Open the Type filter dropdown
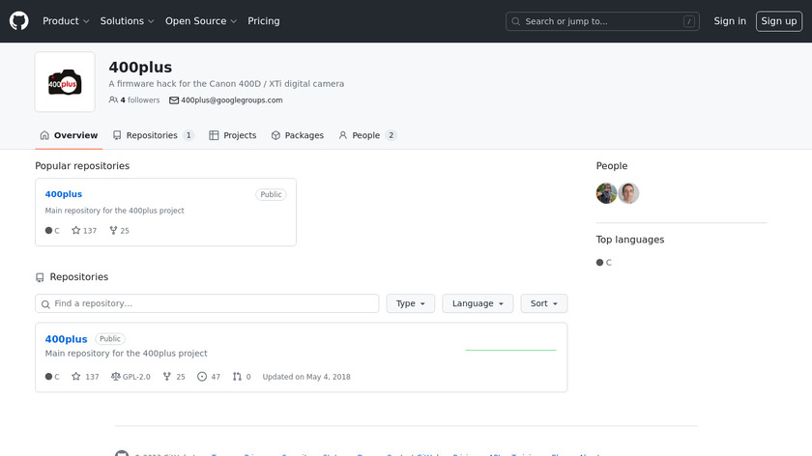The width and height of the screenshot is (812, 456). (x=411, y=303)
